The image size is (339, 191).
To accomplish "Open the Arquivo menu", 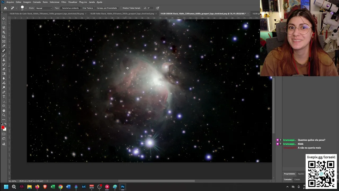I will point(10,2).
